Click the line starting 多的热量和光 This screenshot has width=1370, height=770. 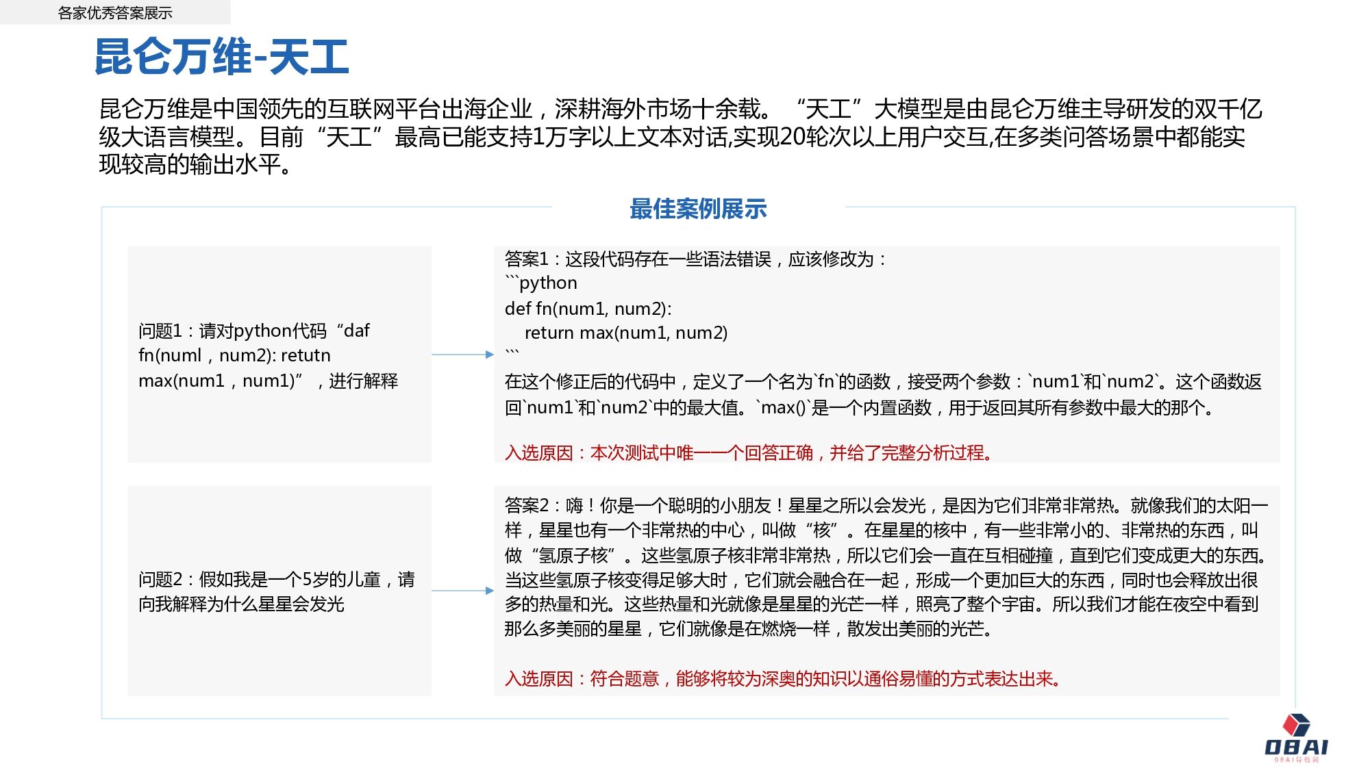882,604
